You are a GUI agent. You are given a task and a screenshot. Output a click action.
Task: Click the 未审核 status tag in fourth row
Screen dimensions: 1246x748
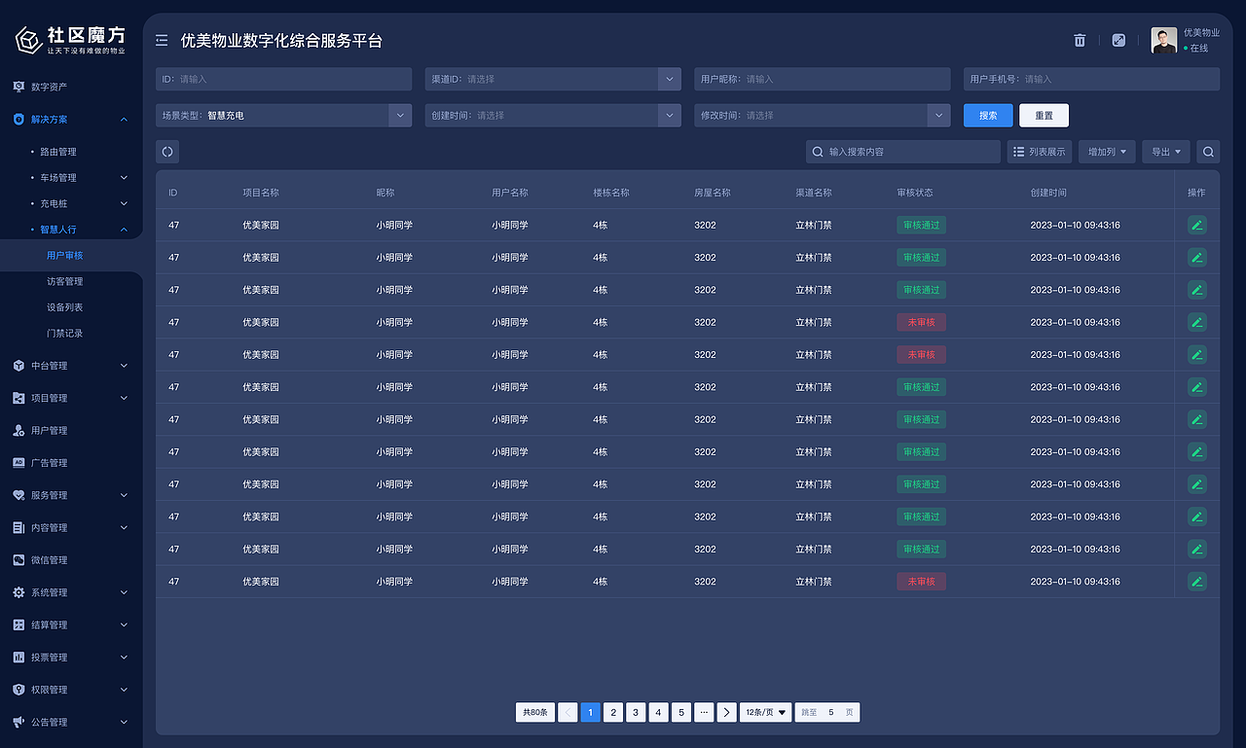click(921, 322)
